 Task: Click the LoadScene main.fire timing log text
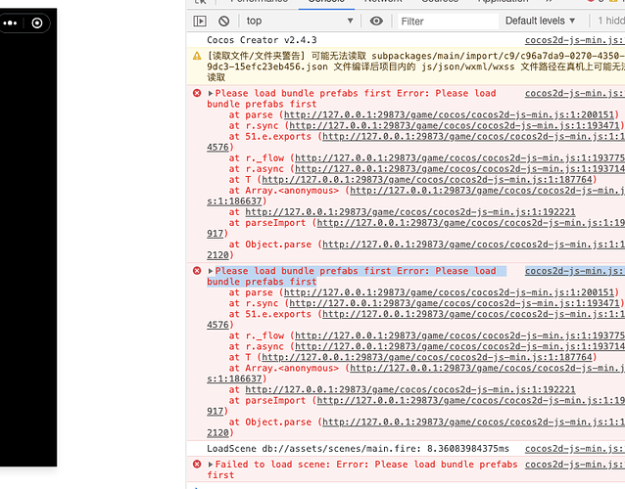(x=358, y=449)
